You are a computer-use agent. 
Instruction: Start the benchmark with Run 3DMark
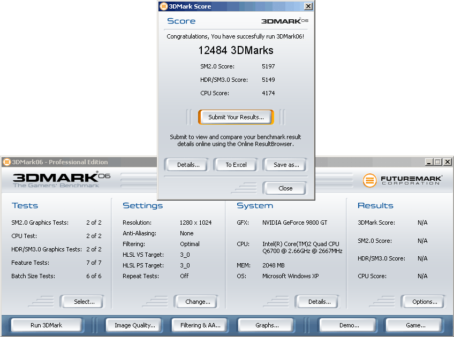click(x=47, y=325)
